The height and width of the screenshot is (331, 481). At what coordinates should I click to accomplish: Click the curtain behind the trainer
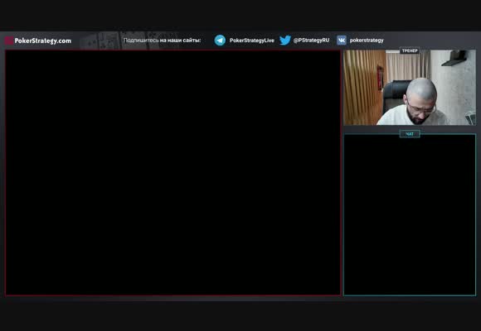(x=408, y=65)
